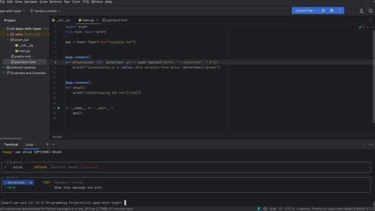This screenshot has width=375, height=211.
Task: Click the Terminal panel title
Action: pos(11,145)
